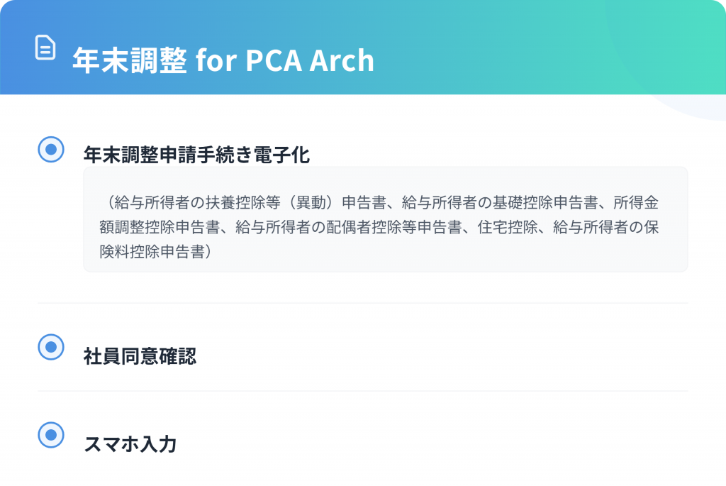The height and width of the screenshot is (486, 726).
Task: Select the スマホ入力 radio button
Action: pyautogui.click(x=50, y=435)
